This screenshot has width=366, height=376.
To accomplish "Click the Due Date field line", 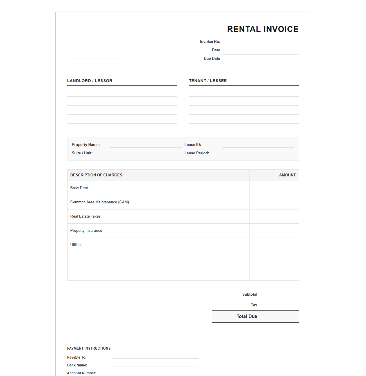I will [x=261, y=59].
